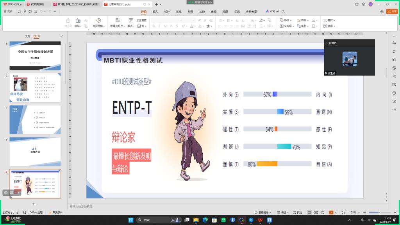Click the 当页开始 slideshow play icon

click(x=98, y=21)
